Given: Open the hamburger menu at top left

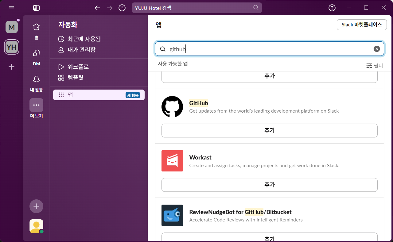Looking at the screenshot, I should [x=12, y=8].
